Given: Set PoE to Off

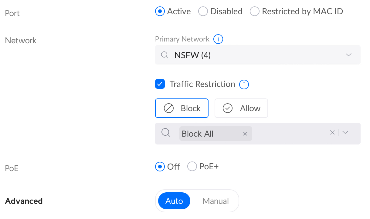Looking at the screenshot, I should click(160, 167).
